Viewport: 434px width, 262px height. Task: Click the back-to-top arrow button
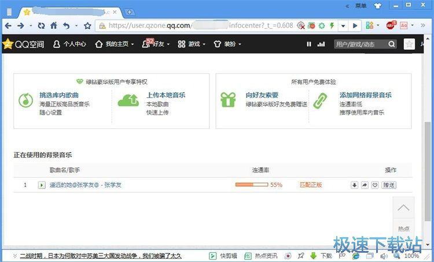pyautogui.click(x=403, y=208)
